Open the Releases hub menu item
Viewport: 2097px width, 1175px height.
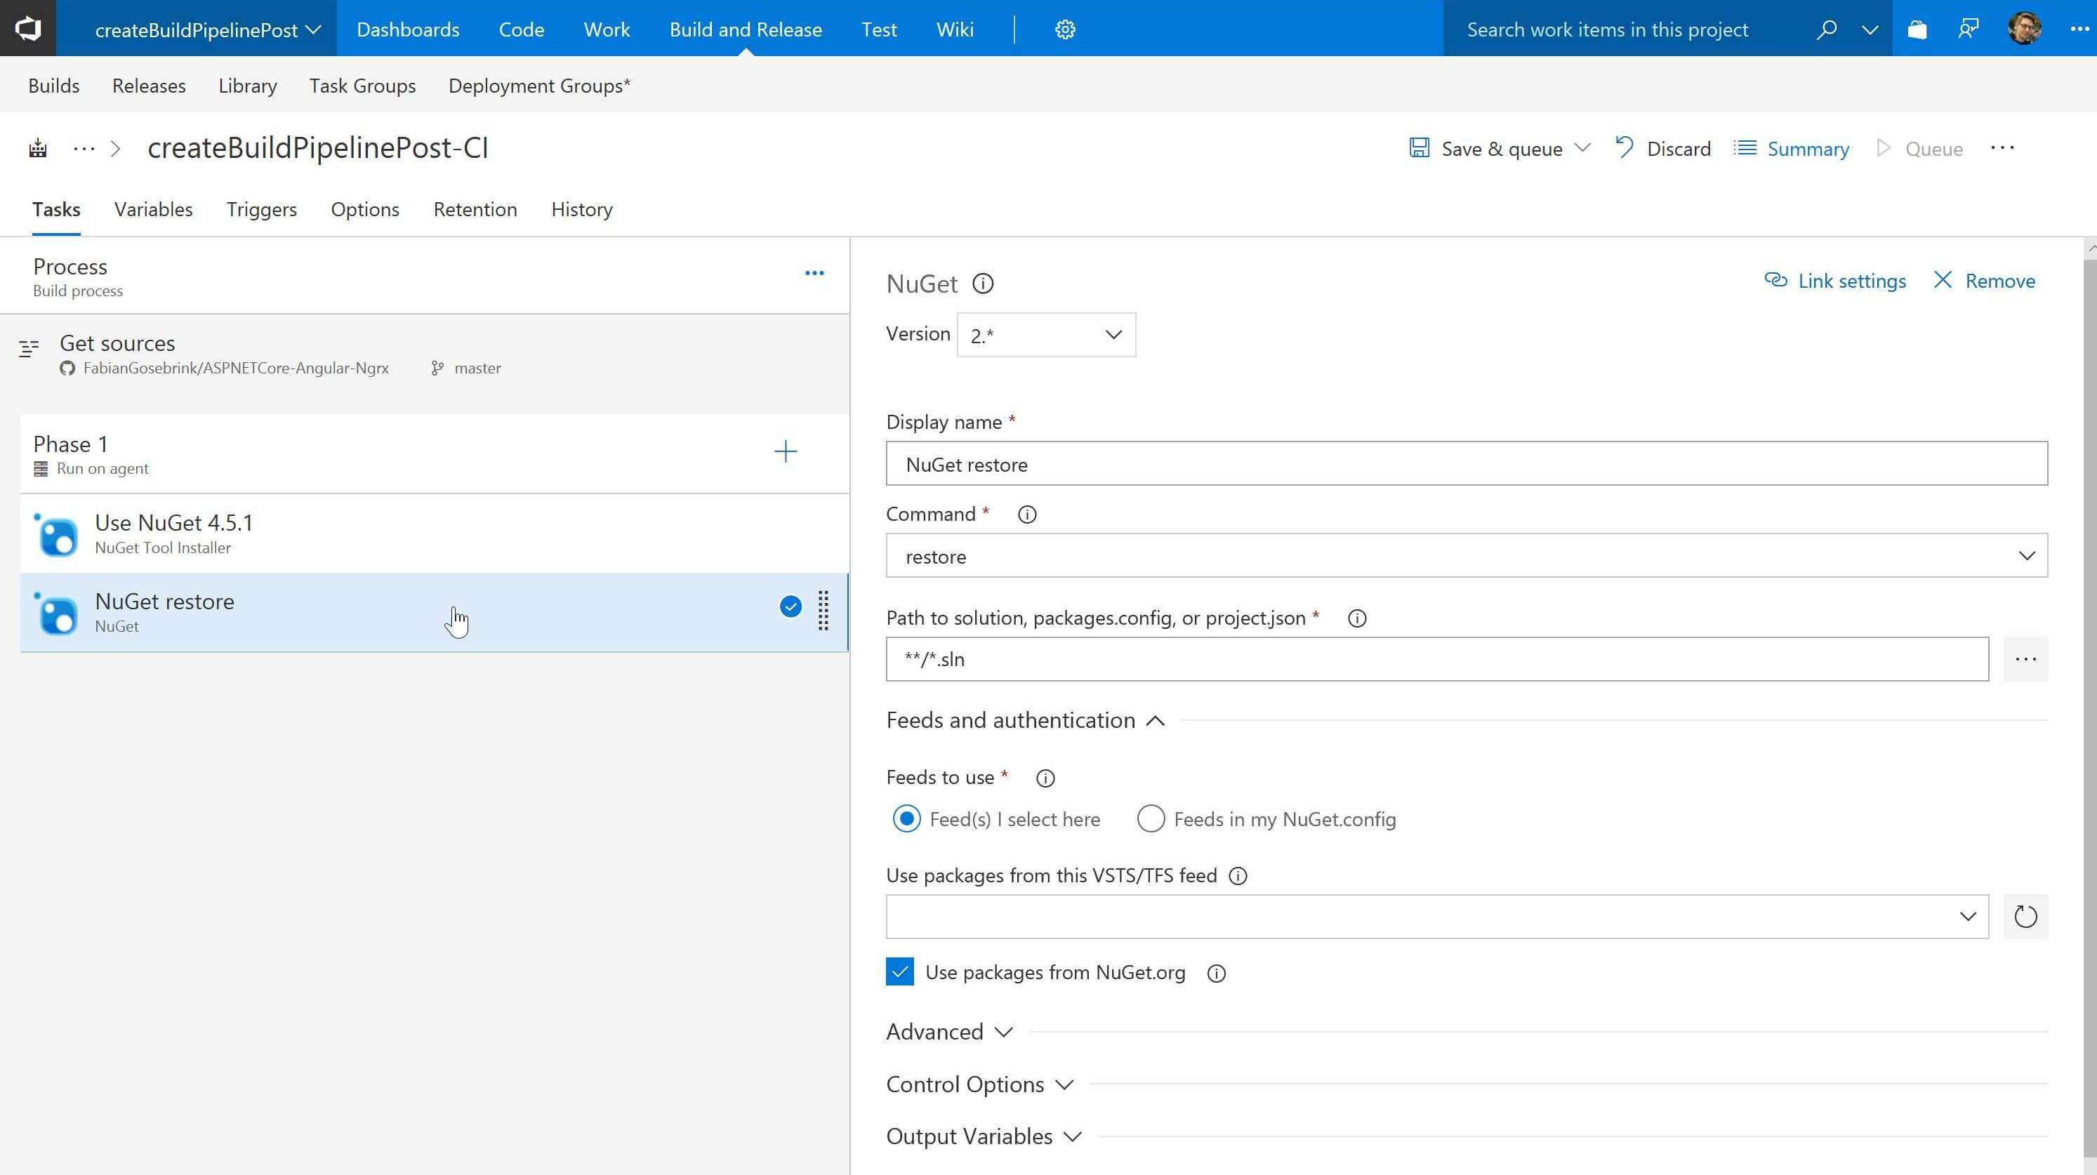(x=149, y=86)
